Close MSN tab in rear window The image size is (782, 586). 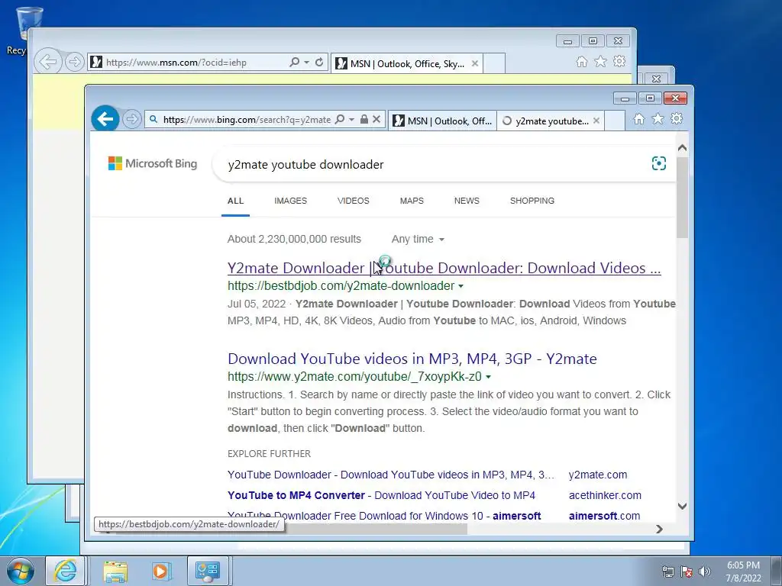click(x=475, y=64)
